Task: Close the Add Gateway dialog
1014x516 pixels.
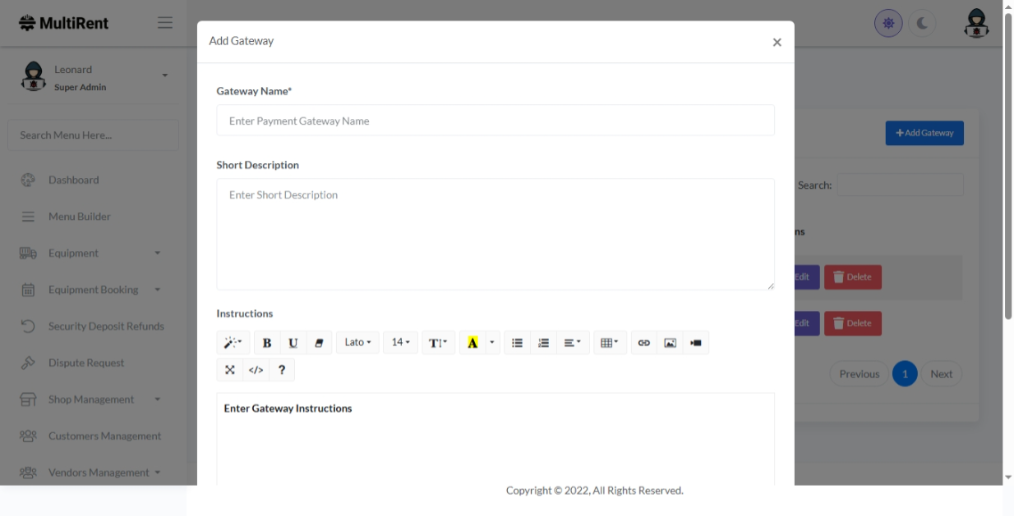Action: 777,43
